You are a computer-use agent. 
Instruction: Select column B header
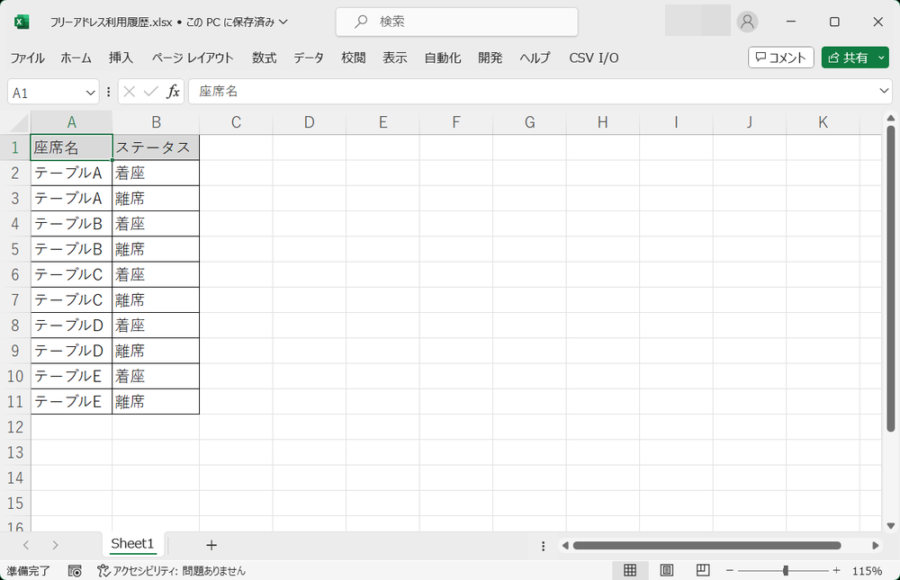156,122
